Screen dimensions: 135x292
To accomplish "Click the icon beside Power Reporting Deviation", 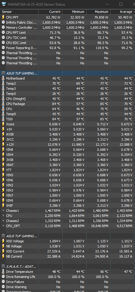I will [3, 48].
